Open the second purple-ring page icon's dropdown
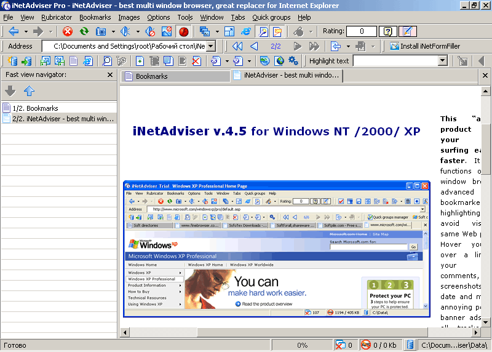Image resolution: width=492 pixels, height=352 pixels. tap(249, 62)
